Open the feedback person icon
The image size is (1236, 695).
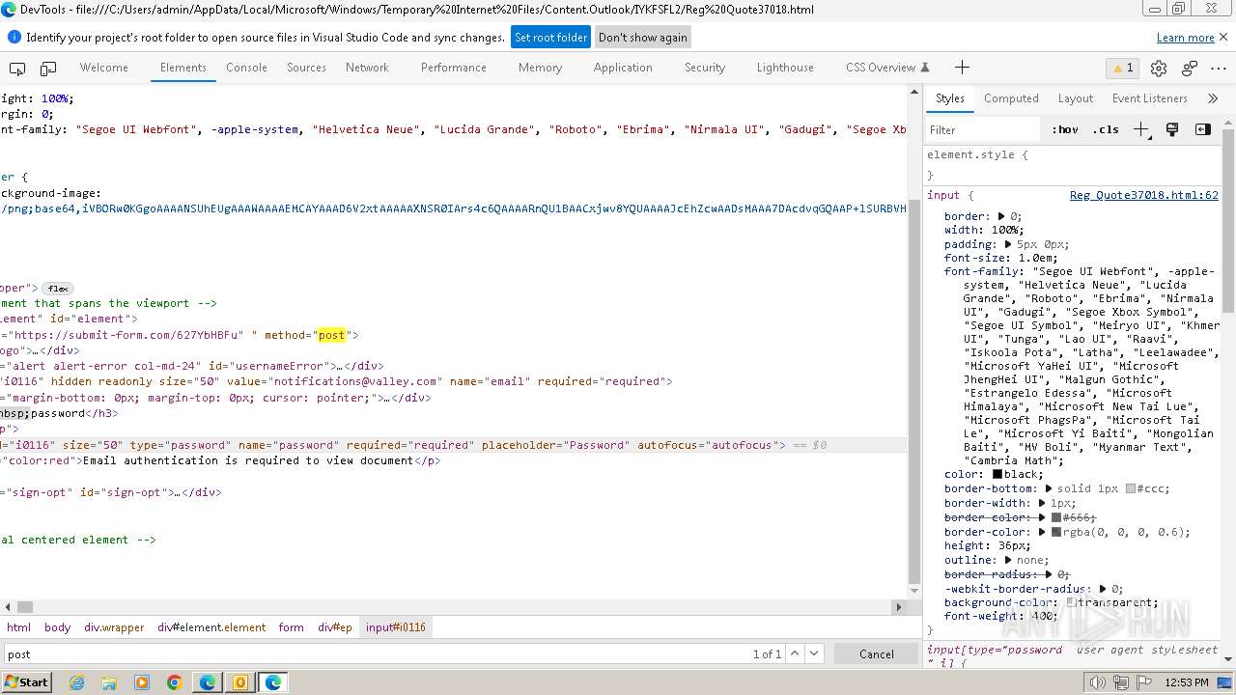[x=1190, y=68]
